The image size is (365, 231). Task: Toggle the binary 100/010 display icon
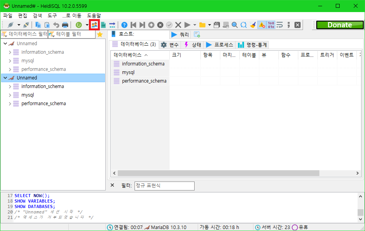pyautogui.click(x=271, y=25)
